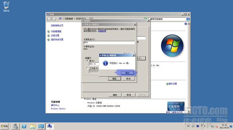Click the shield icon beside 设备管理器

(48, 32)
